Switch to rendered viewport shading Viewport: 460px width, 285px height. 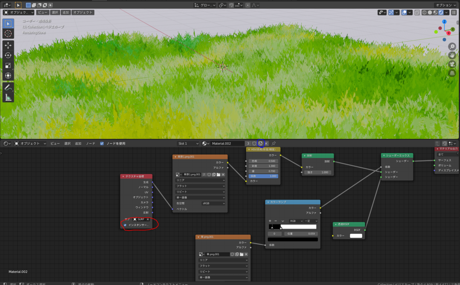[441, 12]
